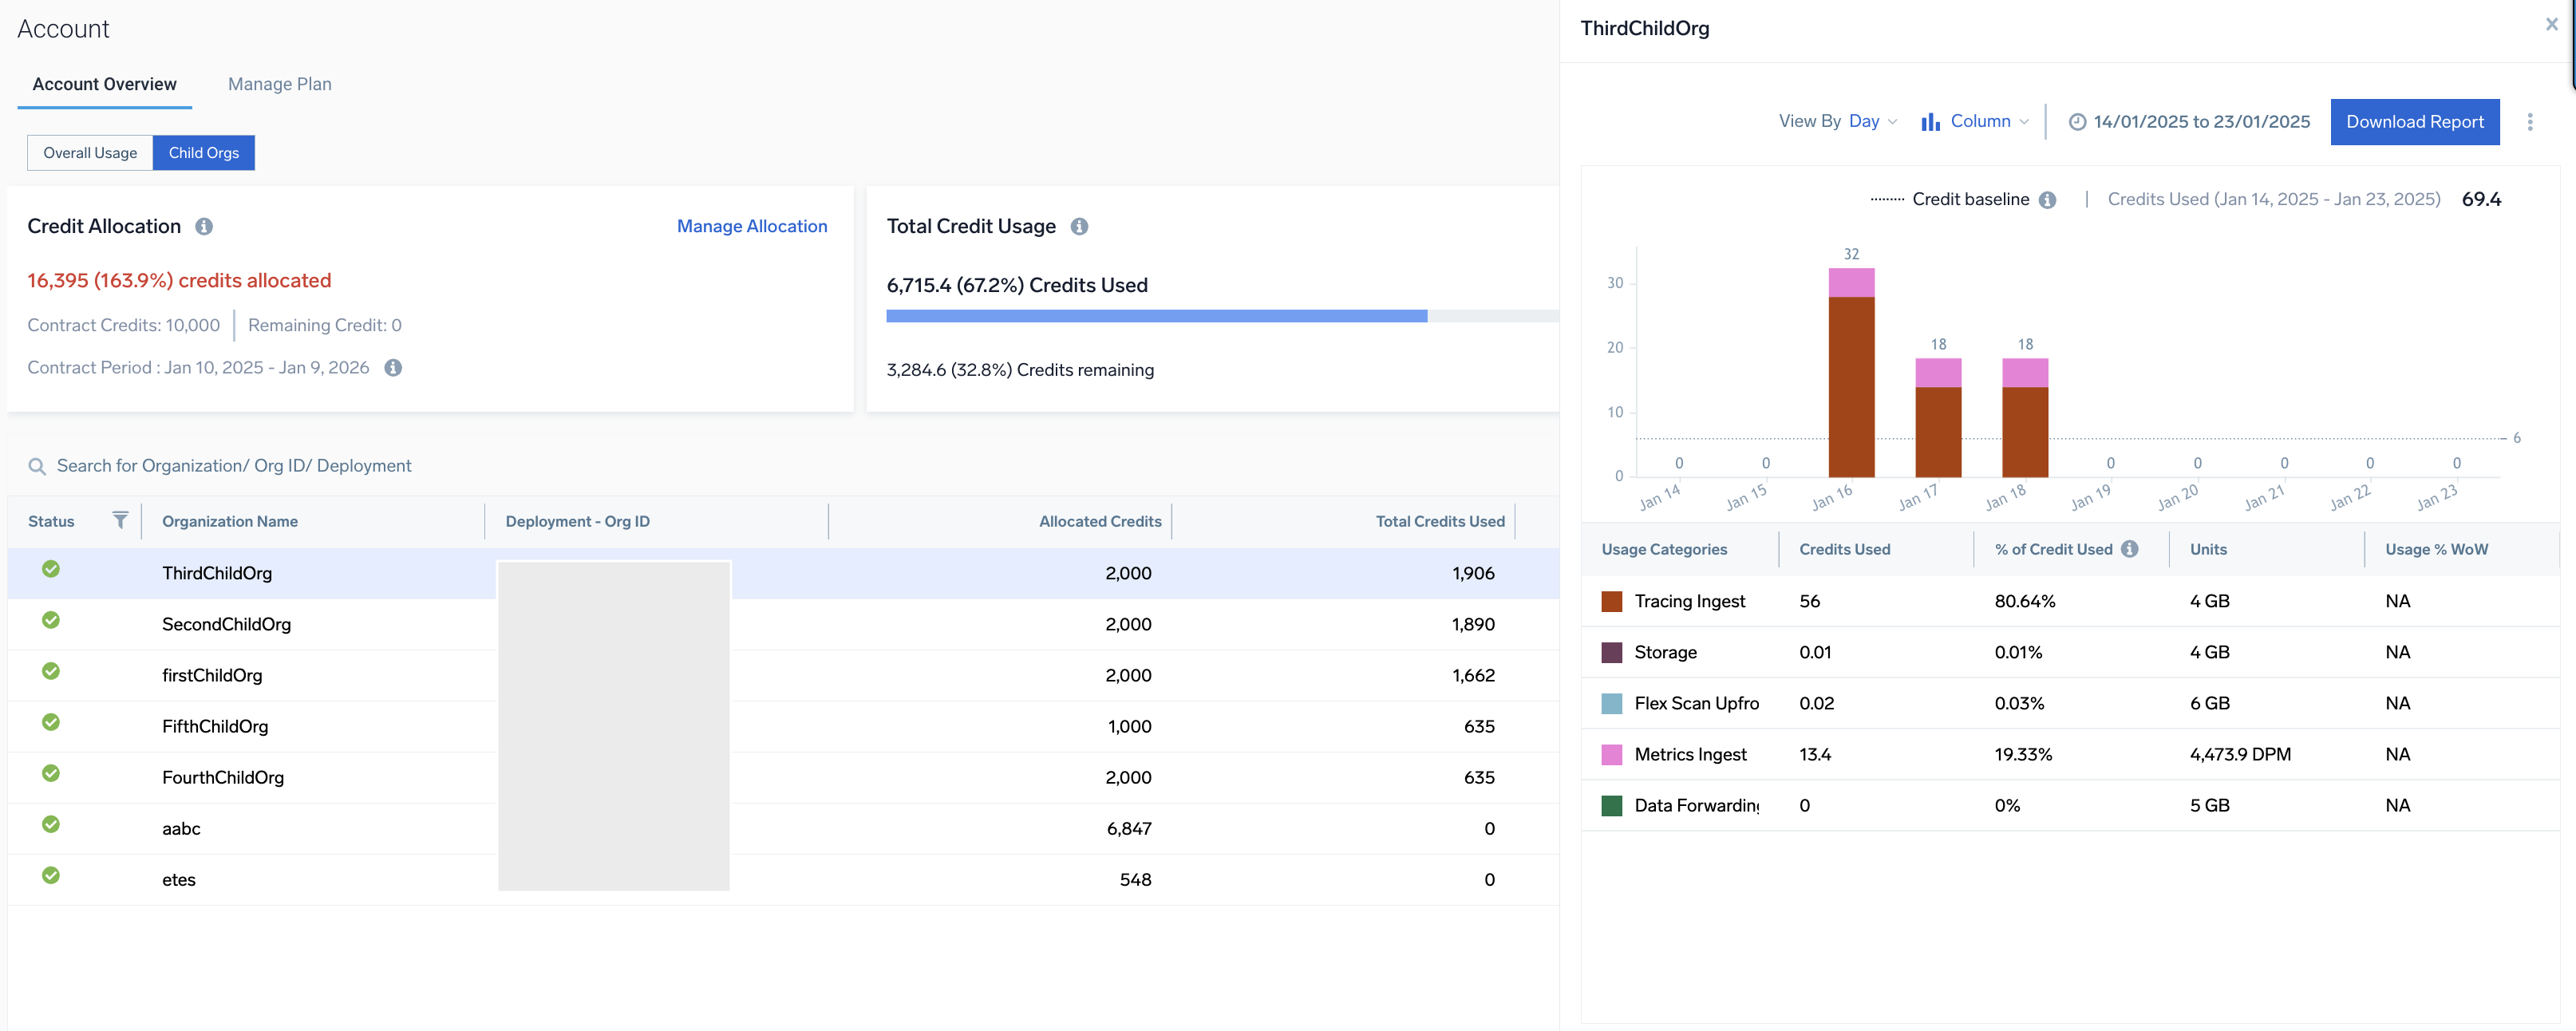Open the date range picker
This screenshot has width=2576, height=1031.
click(2189, 121)
